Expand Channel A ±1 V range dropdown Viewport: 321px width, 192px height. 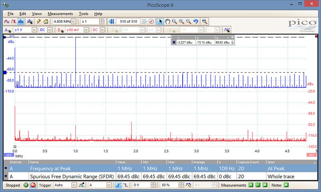tap(34, 30)
